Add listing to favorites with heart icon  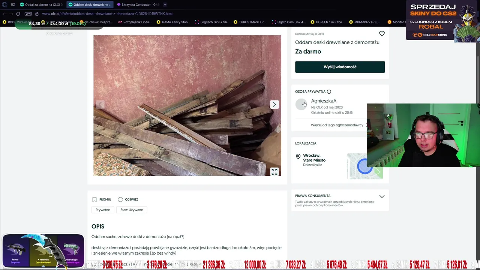tap(382, 34)
